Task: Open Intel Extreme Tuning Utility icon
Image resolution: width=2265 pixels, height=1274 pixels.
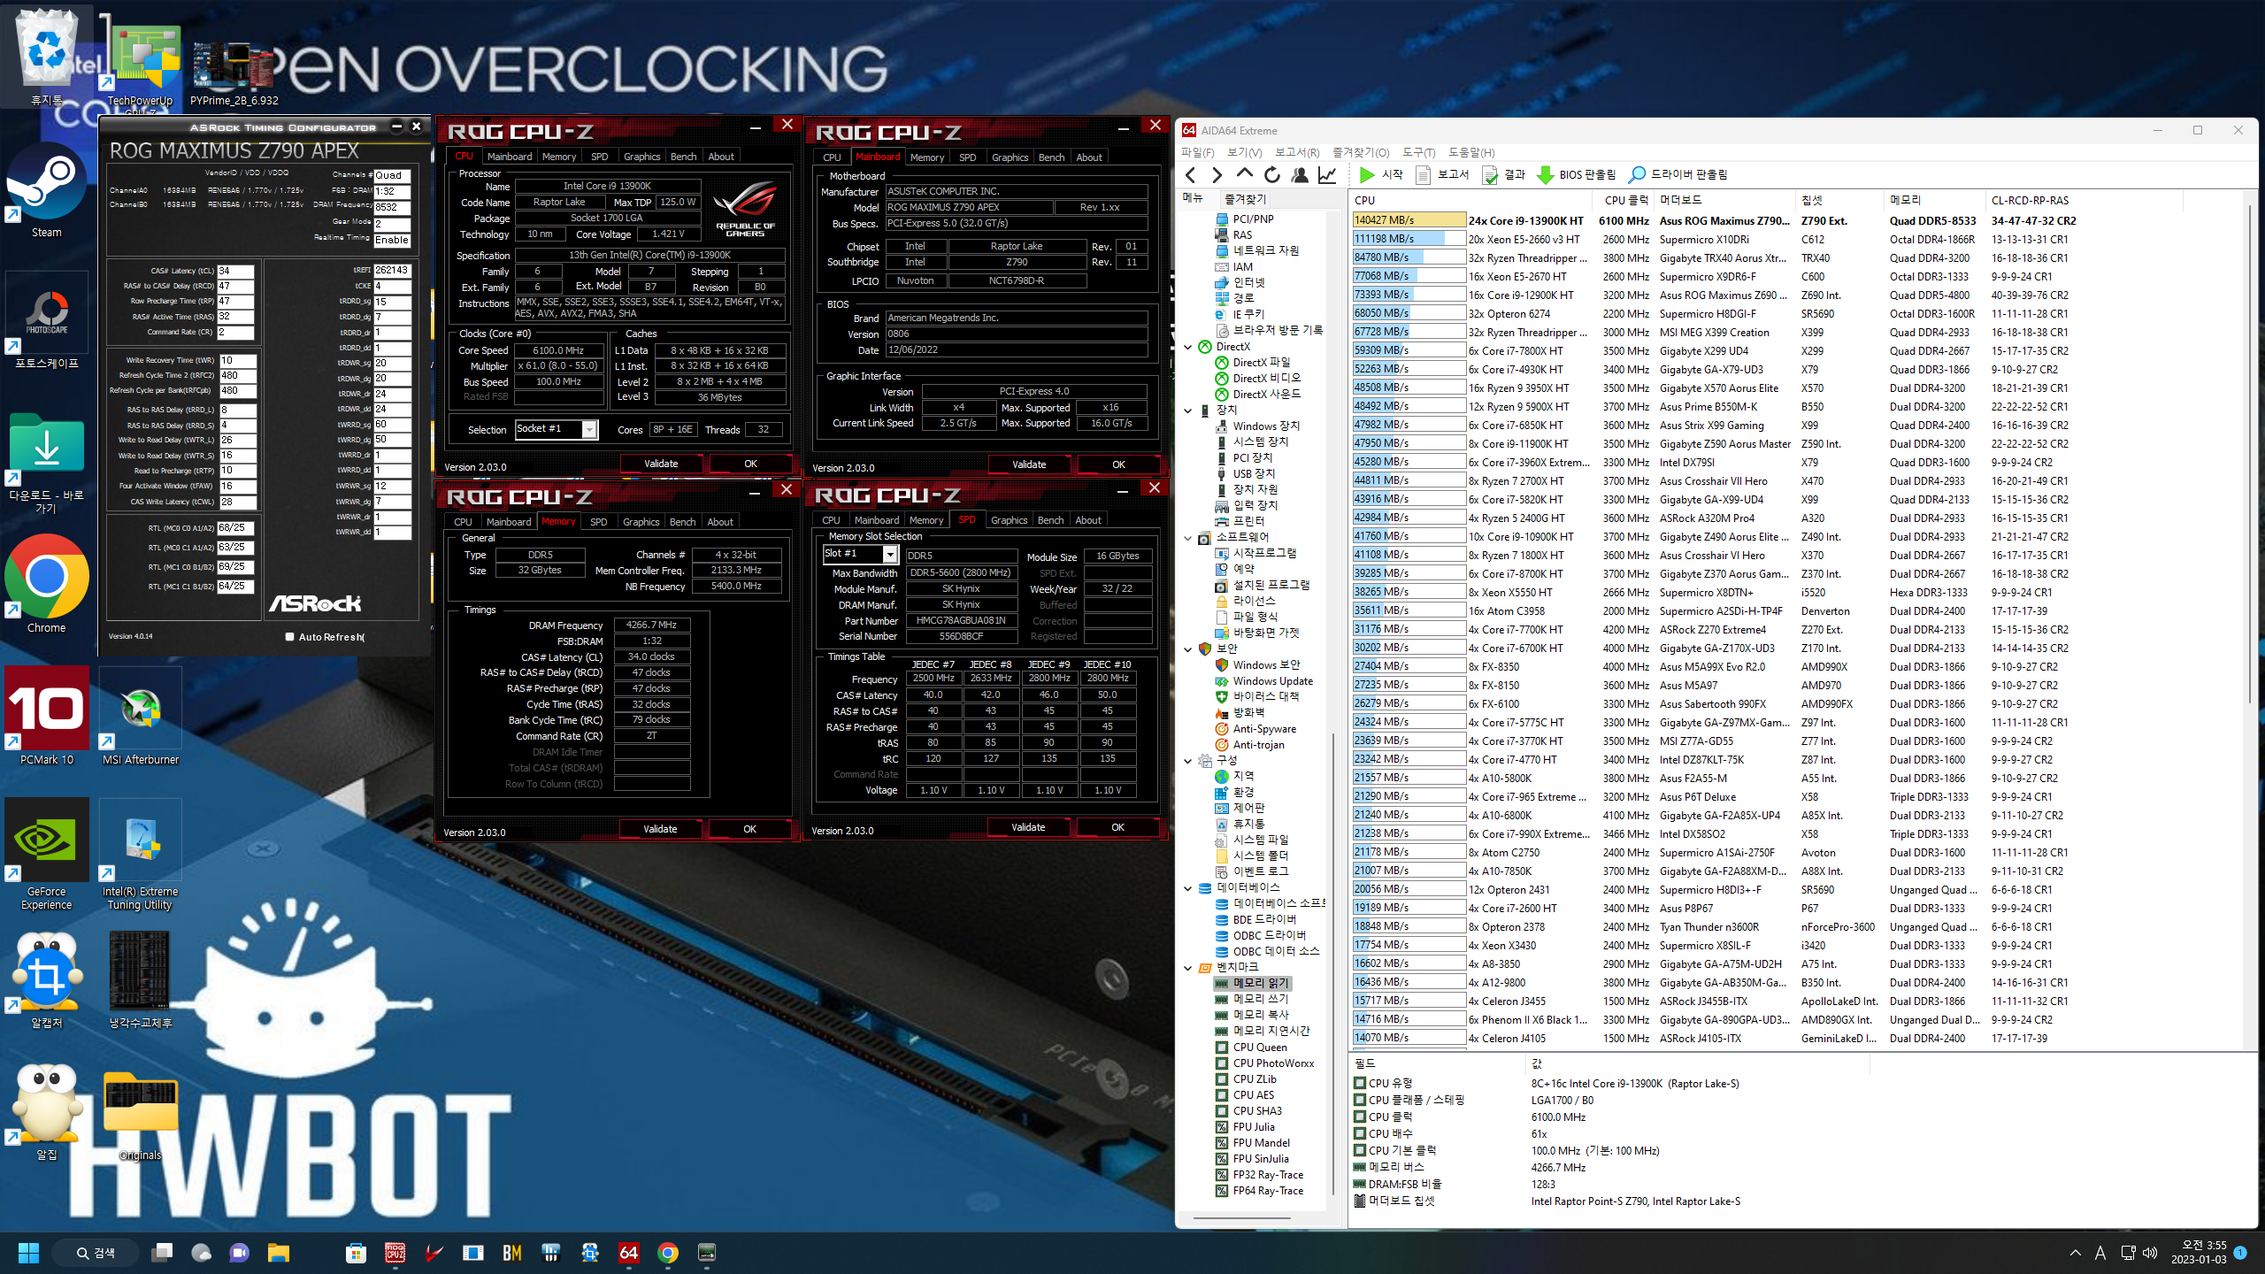Action: (x=141, y=854)
